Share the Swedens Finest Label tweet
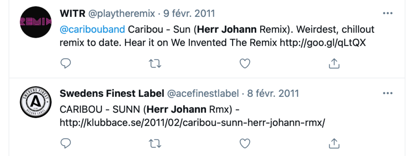Screen dimensions: 412x156 pos(334,144)
